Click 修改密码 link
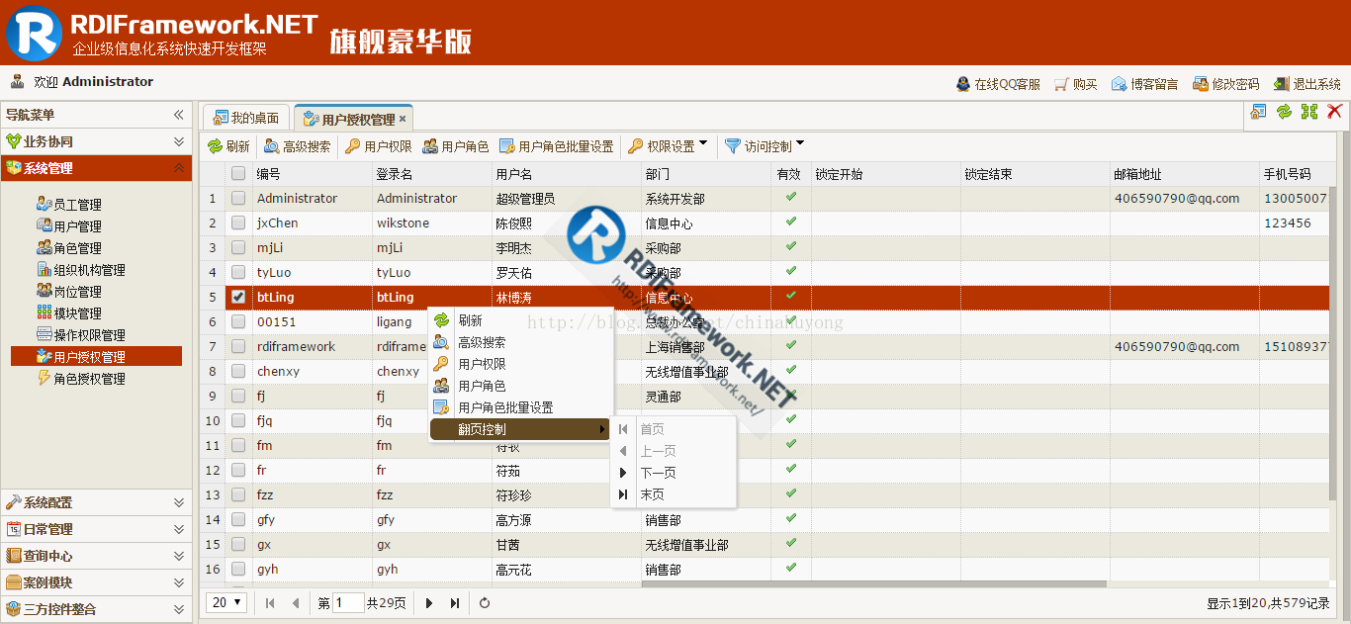1351x624 pixels. [1225, 84]
